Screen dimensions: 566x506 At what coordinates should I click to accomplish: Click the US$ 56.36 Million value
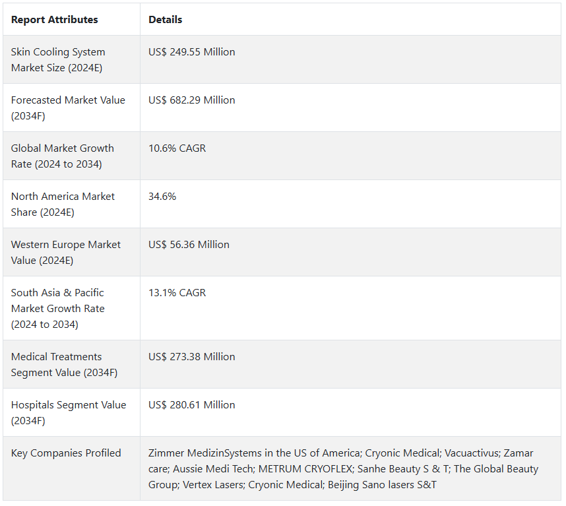[189, 245]
